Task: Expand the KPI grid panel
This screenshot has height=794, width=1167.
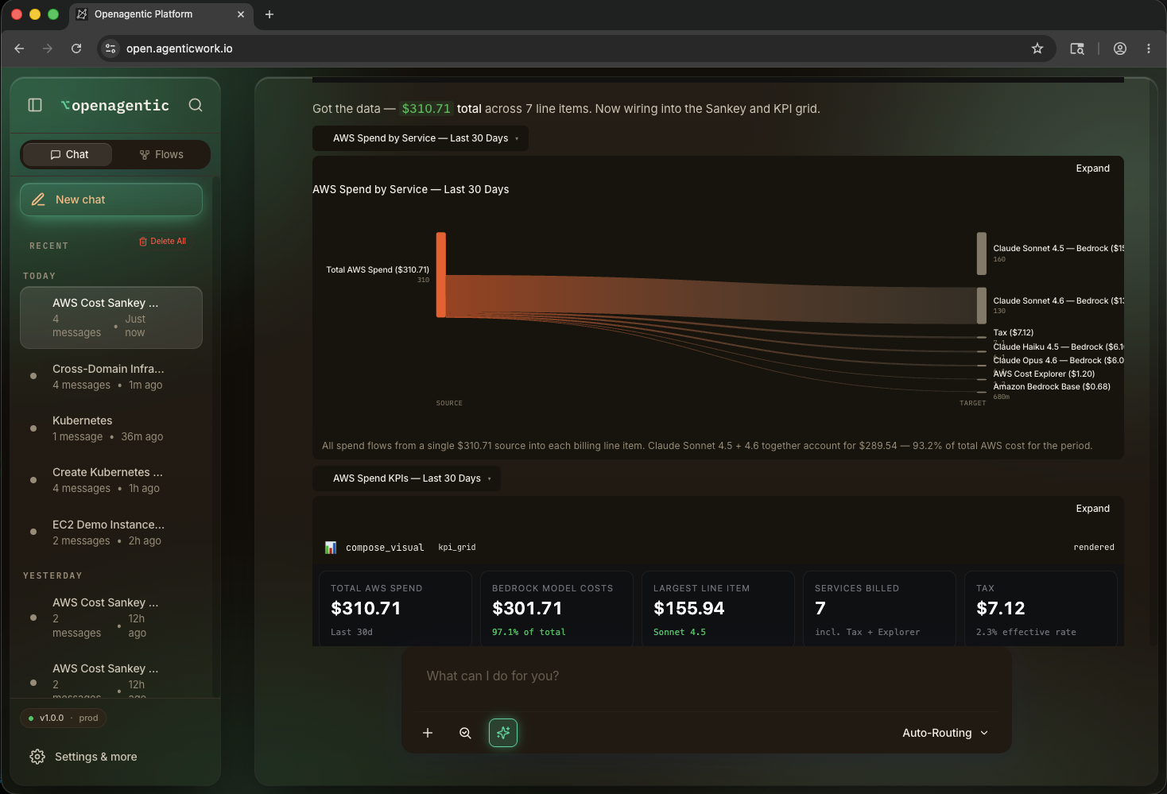Action: pyautogui.click(x=1092, y=509)
